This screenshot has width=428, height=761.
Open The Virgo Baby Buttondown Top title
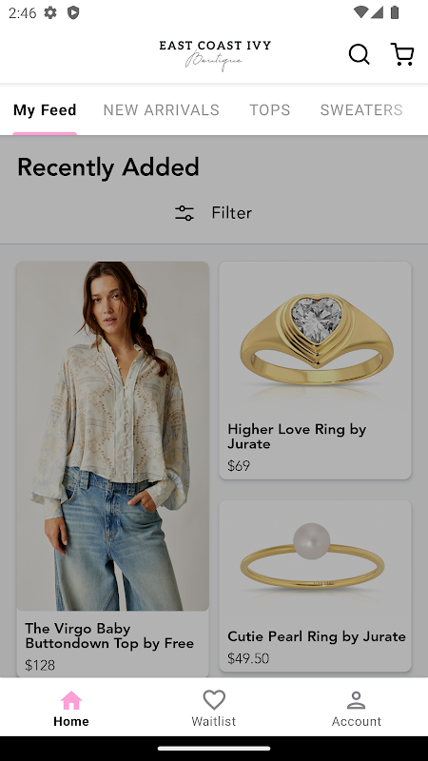[x=109, y=635]
